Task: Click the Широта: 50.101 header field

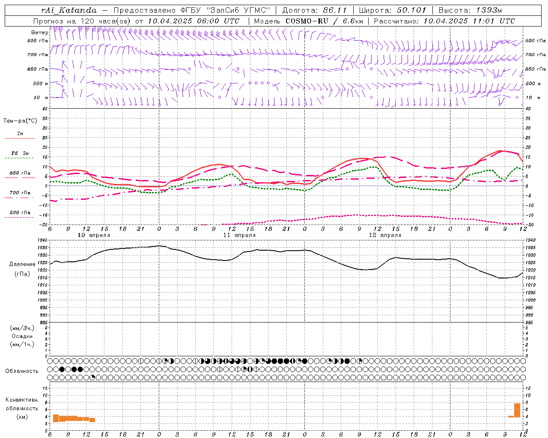Action: (393, 10)
